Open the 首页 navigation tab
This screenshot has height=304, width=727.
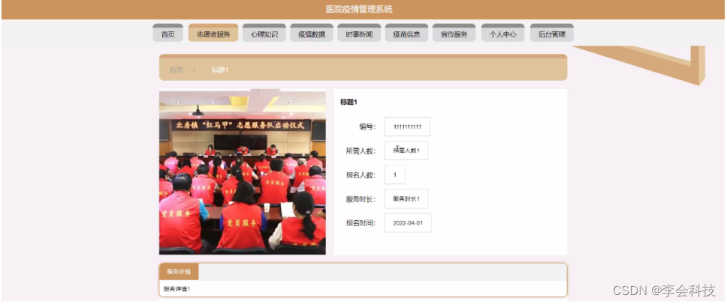point(167,33)
